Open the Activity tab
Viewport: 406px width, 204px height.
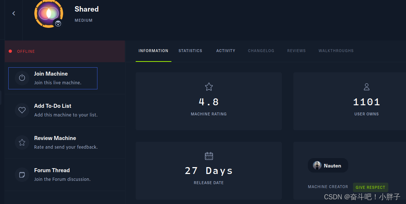(226, 51)
